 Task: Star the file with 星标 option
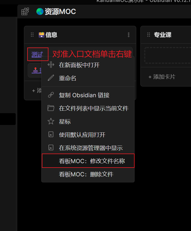click(88, 121)
